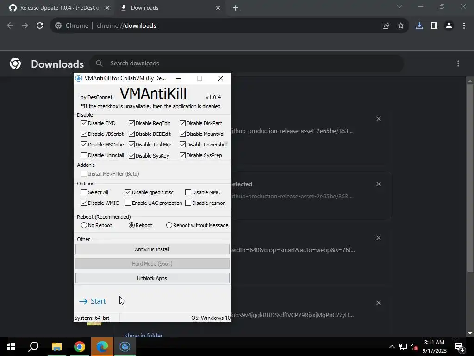Open the Chrome tab search dropdown arrow
474x356 pixels.
pyautogui.click(x=399, y=6)
